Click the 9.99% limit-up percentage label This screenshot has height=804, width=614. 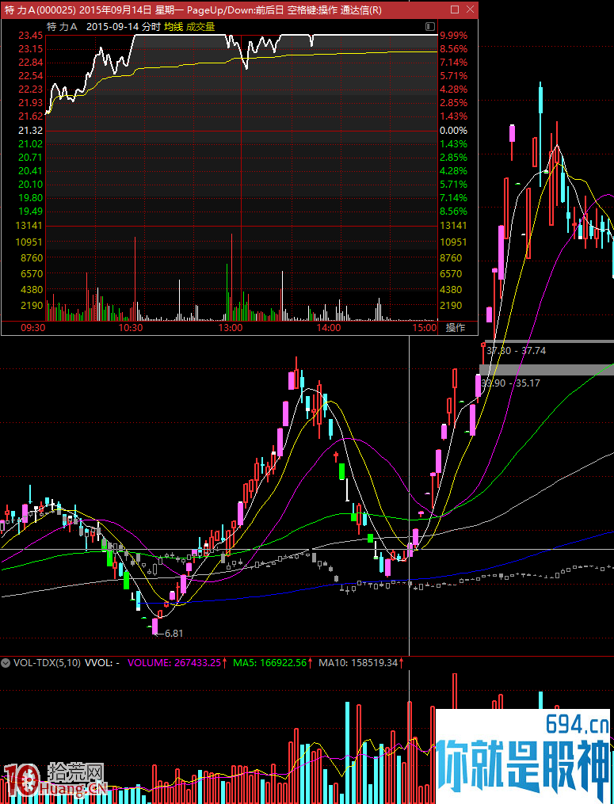click(454, 36)
